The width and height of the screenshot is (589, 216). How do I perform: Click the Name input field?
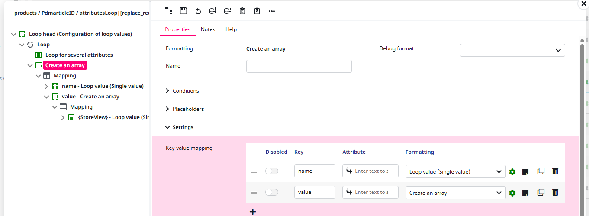(299, 66)
